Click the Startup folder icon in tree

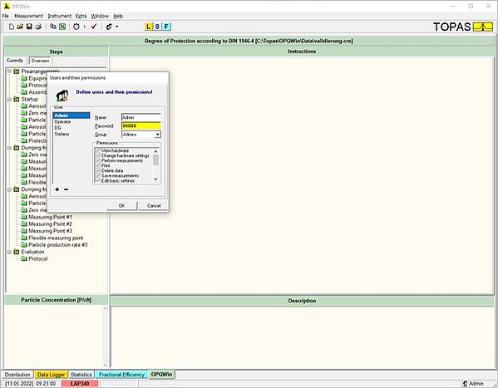(x=17, y=99)
